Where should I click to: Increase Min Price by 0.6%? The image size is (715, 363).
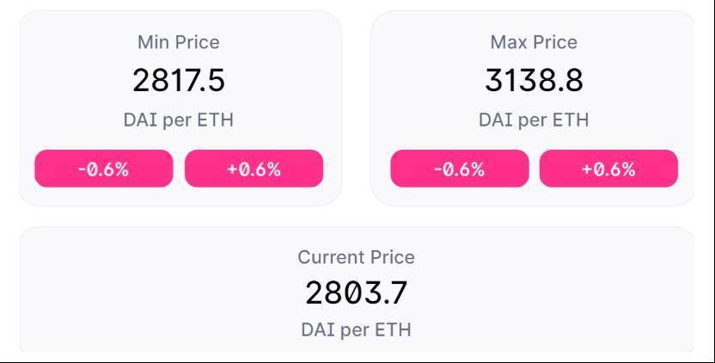[x=254, y=169]
